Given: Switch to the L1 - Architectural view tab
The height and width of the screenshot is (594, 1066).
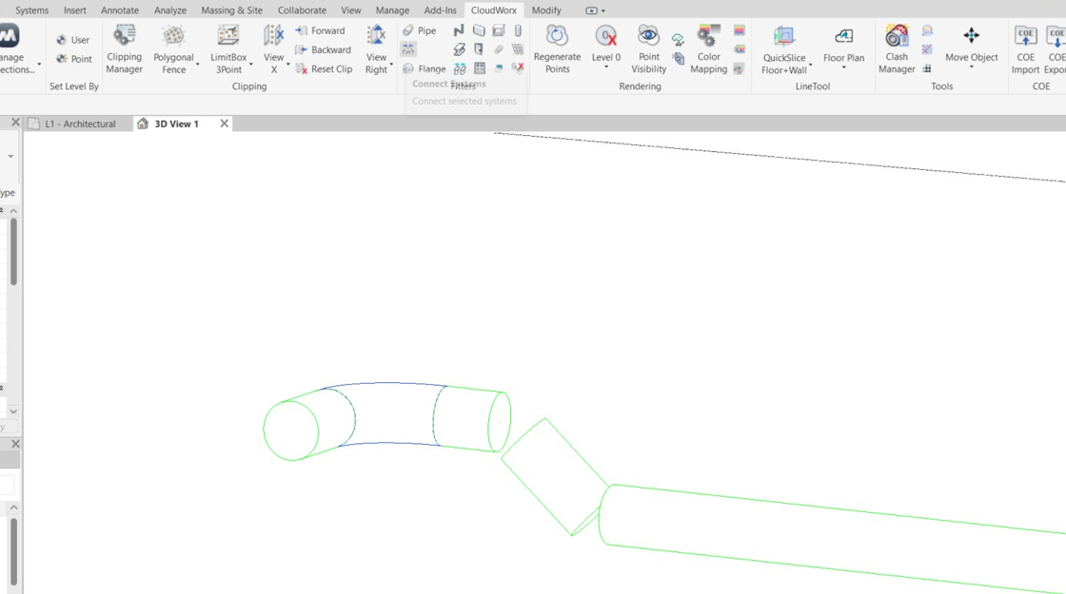Looking at the screenshot, I should [80, 124].
